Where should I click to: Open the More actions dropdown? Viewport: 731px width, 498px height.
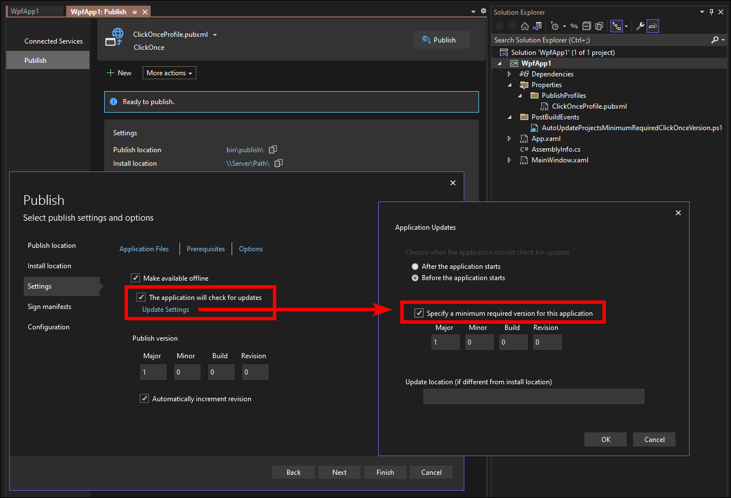point(169,73)
